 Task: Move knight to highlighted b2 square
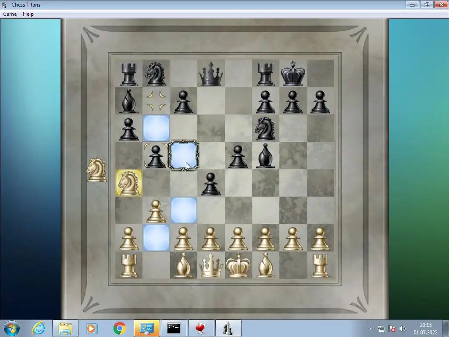[156, 238]
